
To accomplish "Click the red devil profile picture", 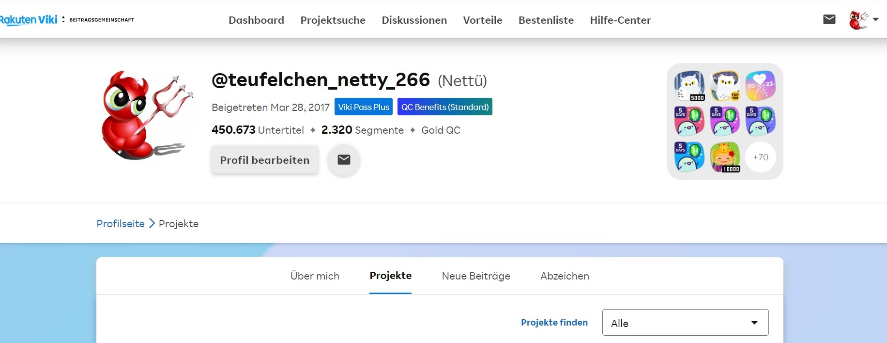I will (146, 115).
